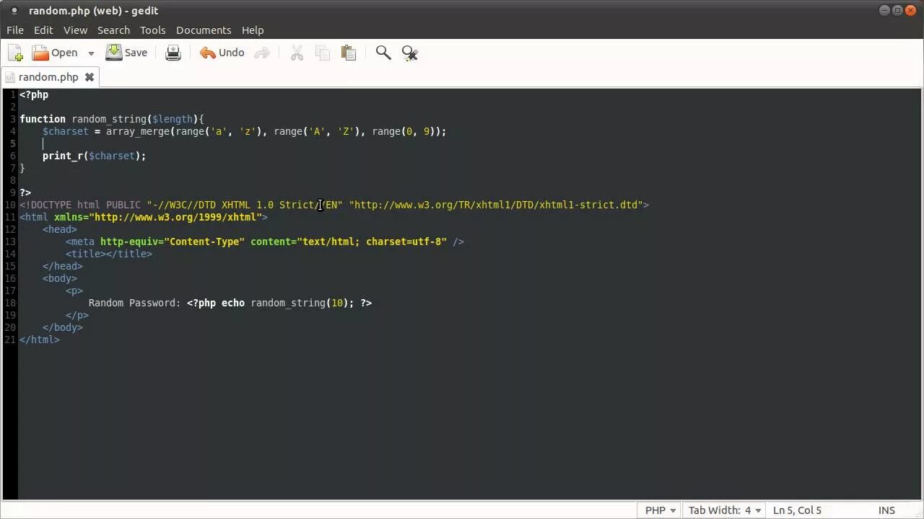924x519 pixels.
Task: Open the Help menu
Action: 253,30
